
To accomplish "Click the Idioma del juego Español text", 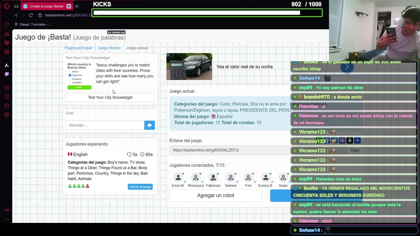I will [x=203, y=116].
